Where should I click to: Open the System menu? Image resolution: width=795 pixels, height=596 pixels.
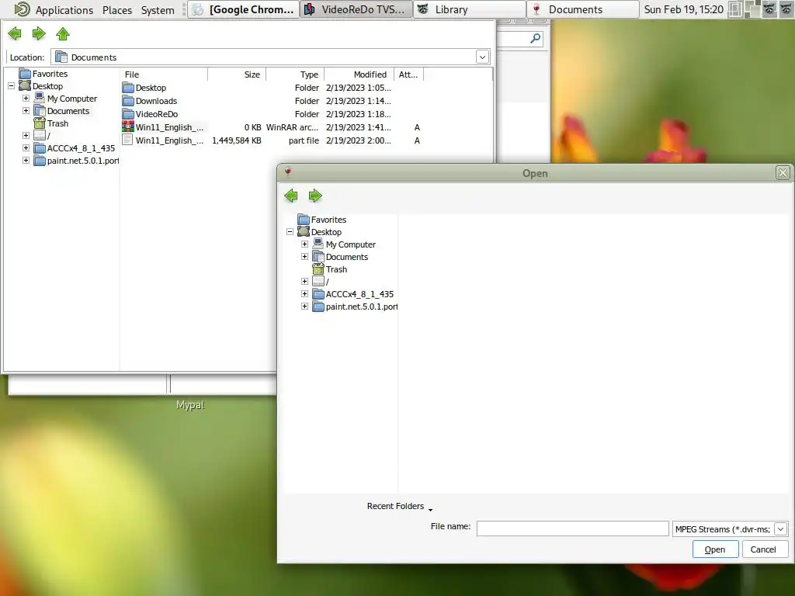point(158,9)
